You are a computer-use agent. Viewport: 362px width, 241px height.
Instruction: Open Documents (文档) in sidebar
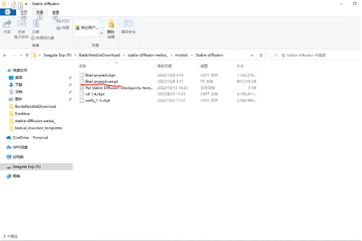pos(19,92)
